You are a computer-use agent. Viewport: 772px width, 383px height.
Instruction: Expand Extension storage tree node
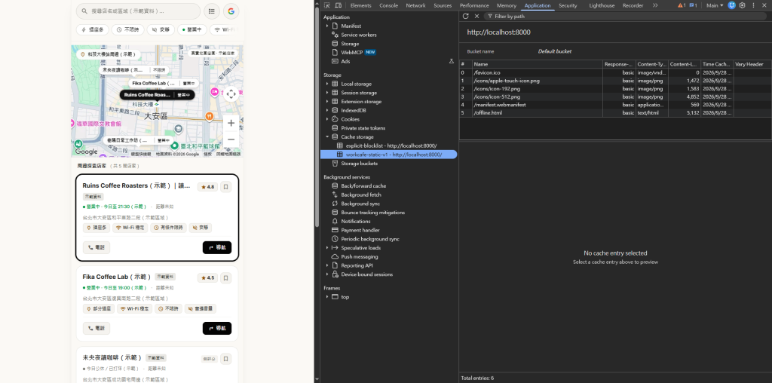click(327, 102)
